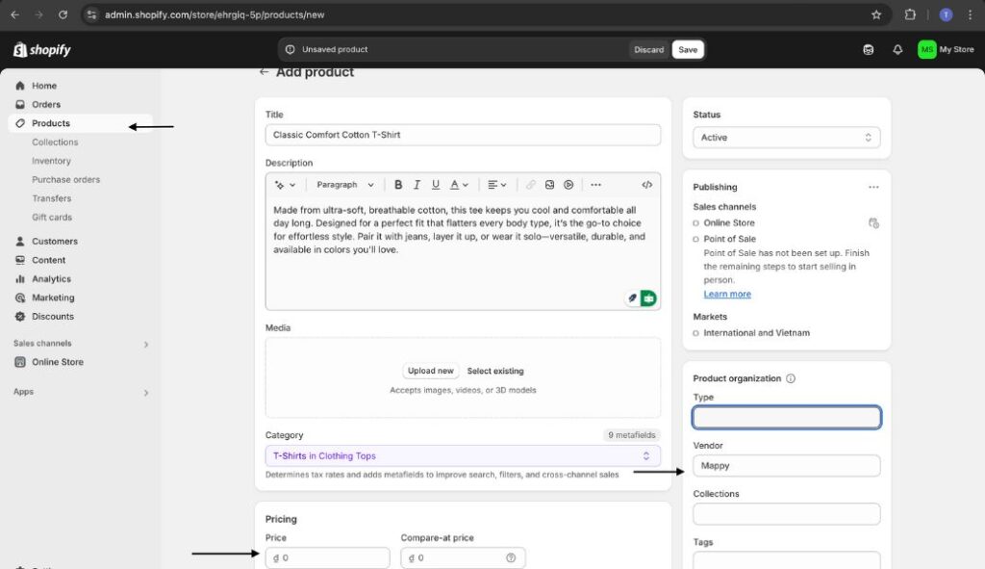Expand Sales channels section in sidebar
Screen dimensions: 985x569
pyautogui.click(x=146, y=344)
